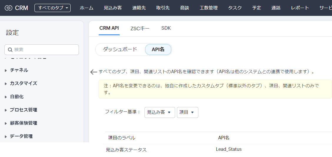Screen dimensions: 332x157
Task: Select the CRM API tab
Action: (109, 28)
